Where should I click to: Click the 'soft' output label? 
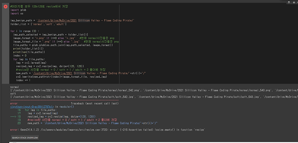(x=13, y=93)
